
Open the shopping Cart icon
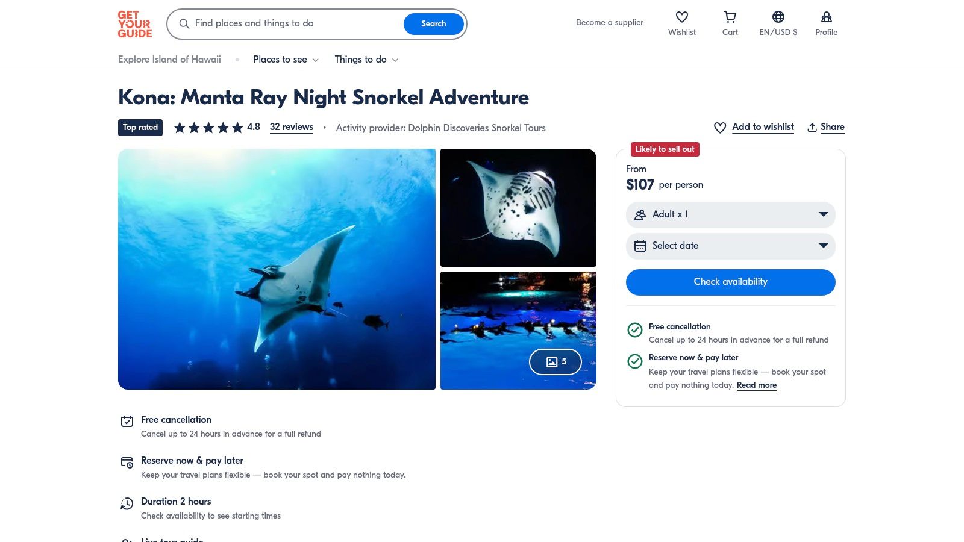[730, 17]
